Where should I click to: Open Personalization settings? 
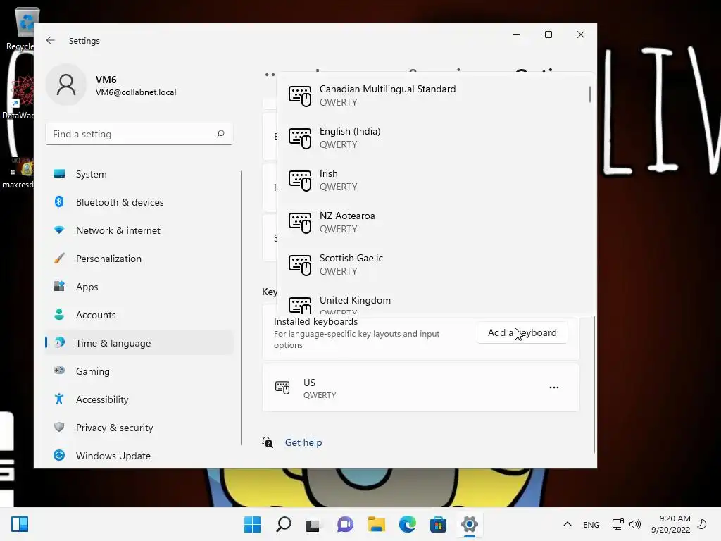click(139, 259)
